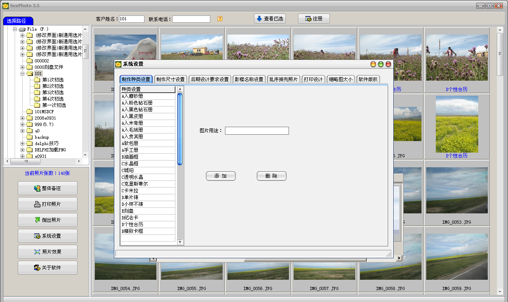Expand the delphi技巧 folder
The image size is (508, 302).
(x=23, y=143)
